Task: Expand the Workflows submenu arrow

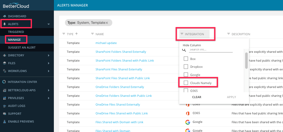Action: pos(48,71)
